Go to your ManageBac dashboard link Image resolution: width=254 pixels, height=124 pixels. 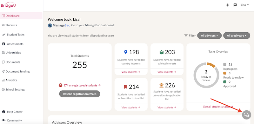92,25
